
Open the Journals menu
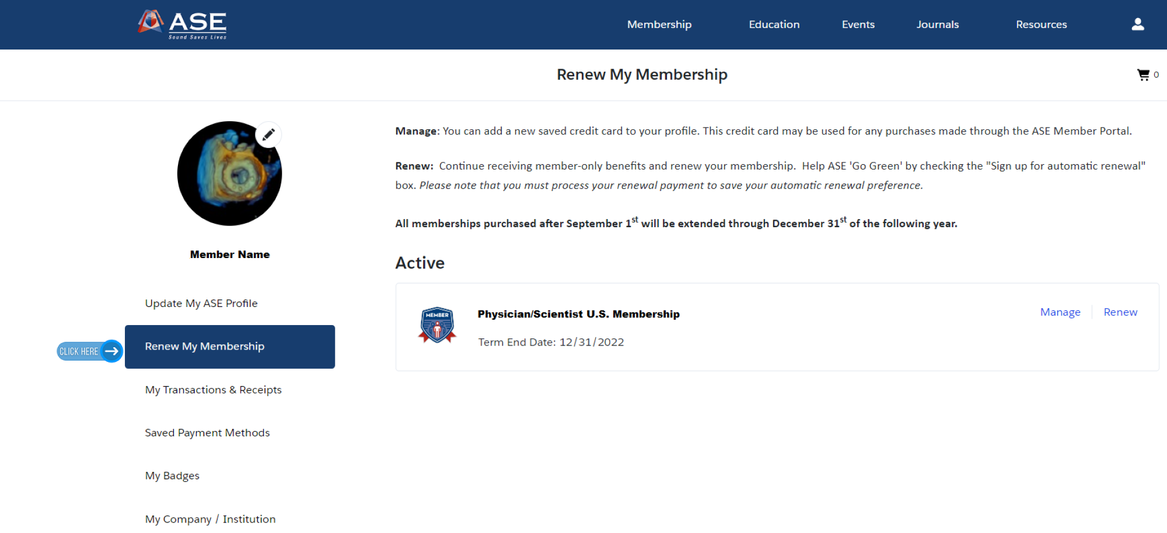point(937,24)
